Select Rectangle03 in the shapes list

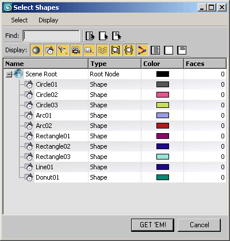click(53, 157)
